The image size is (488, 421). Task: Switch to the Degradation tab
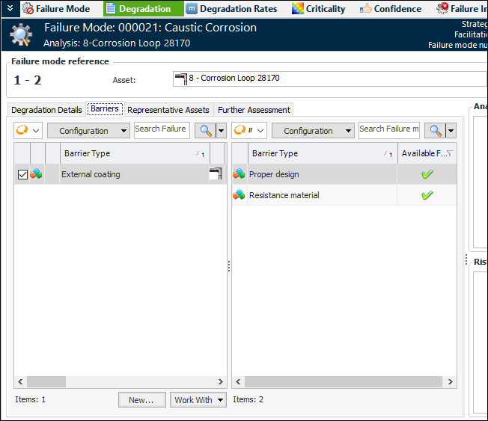click(x=144, y=9)
